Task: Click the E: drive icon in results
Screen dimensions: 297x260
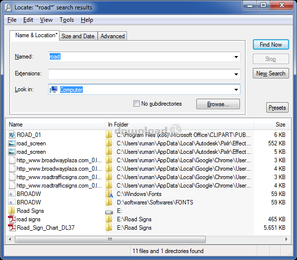Action: point(109,212)
